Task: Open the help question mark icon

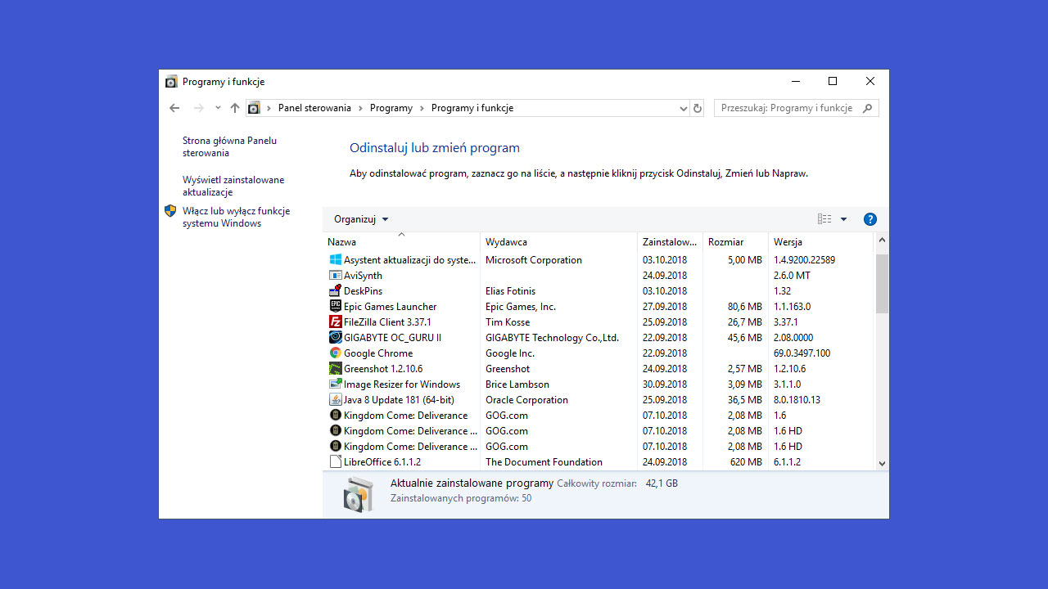Action: pyautogui.click(x=870, y=219)
